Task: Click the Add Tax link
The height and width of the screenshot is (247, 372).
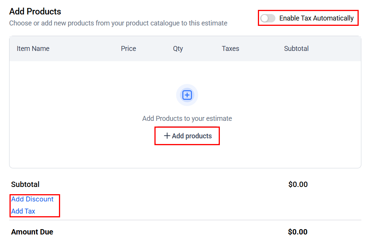Action: pyautogui.click(x=23, y=211)
